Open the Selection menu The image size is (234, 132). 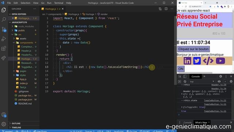[x=25, y=3]
